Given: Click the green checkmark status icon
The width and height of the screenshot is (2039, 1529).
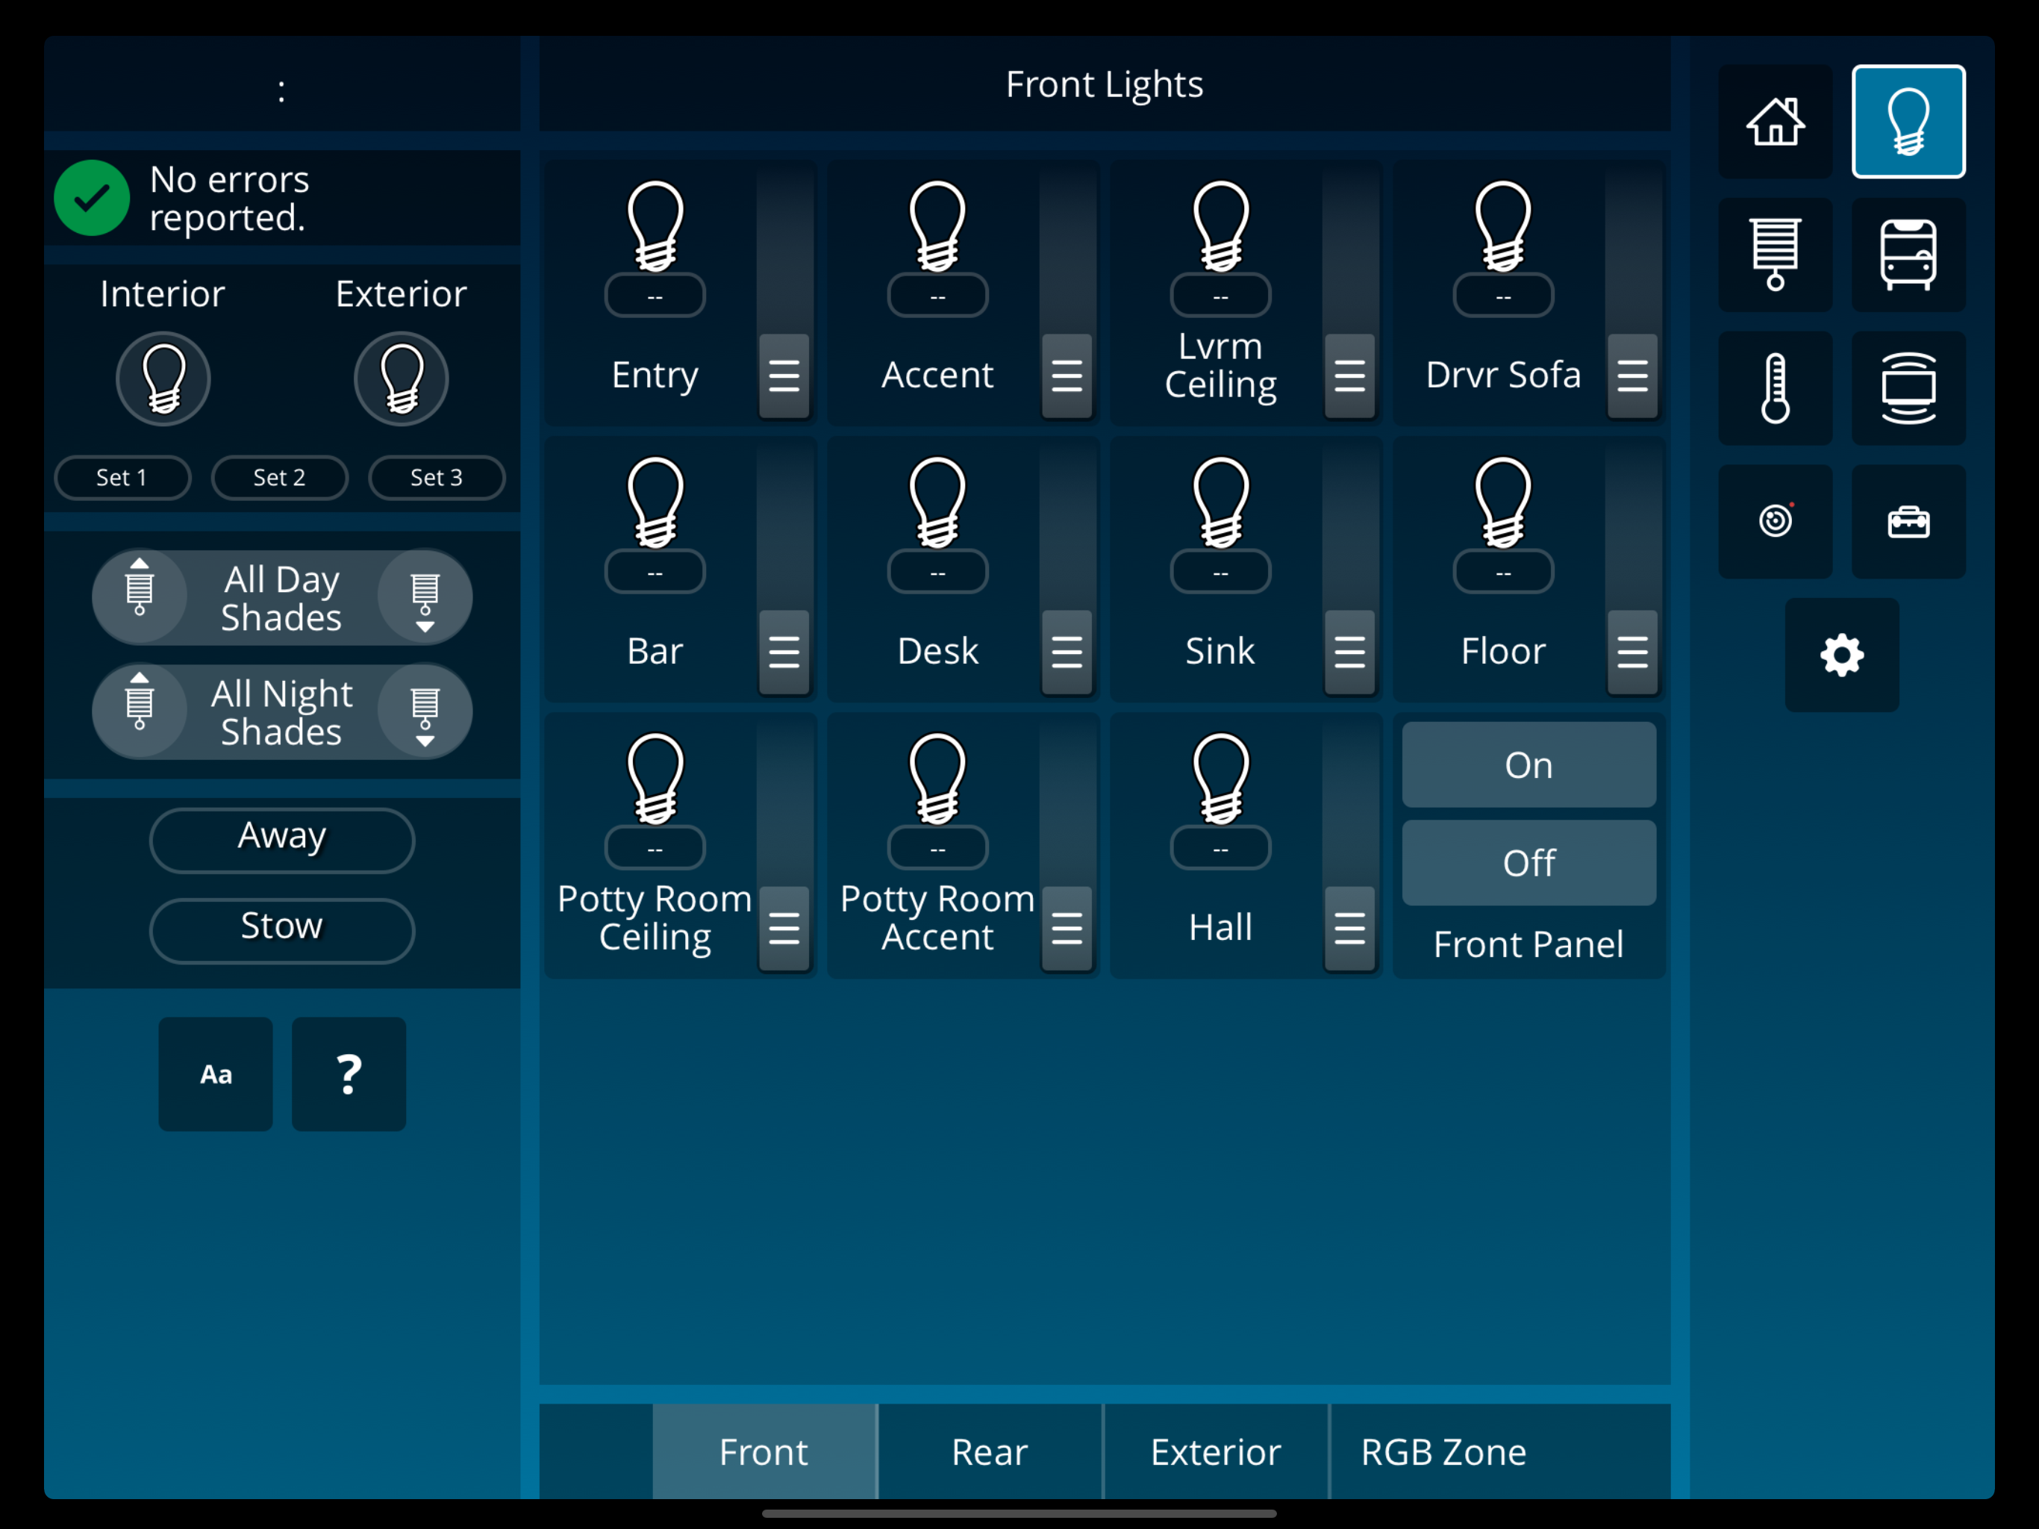Looking at the screenshot, I should [91, 199].
